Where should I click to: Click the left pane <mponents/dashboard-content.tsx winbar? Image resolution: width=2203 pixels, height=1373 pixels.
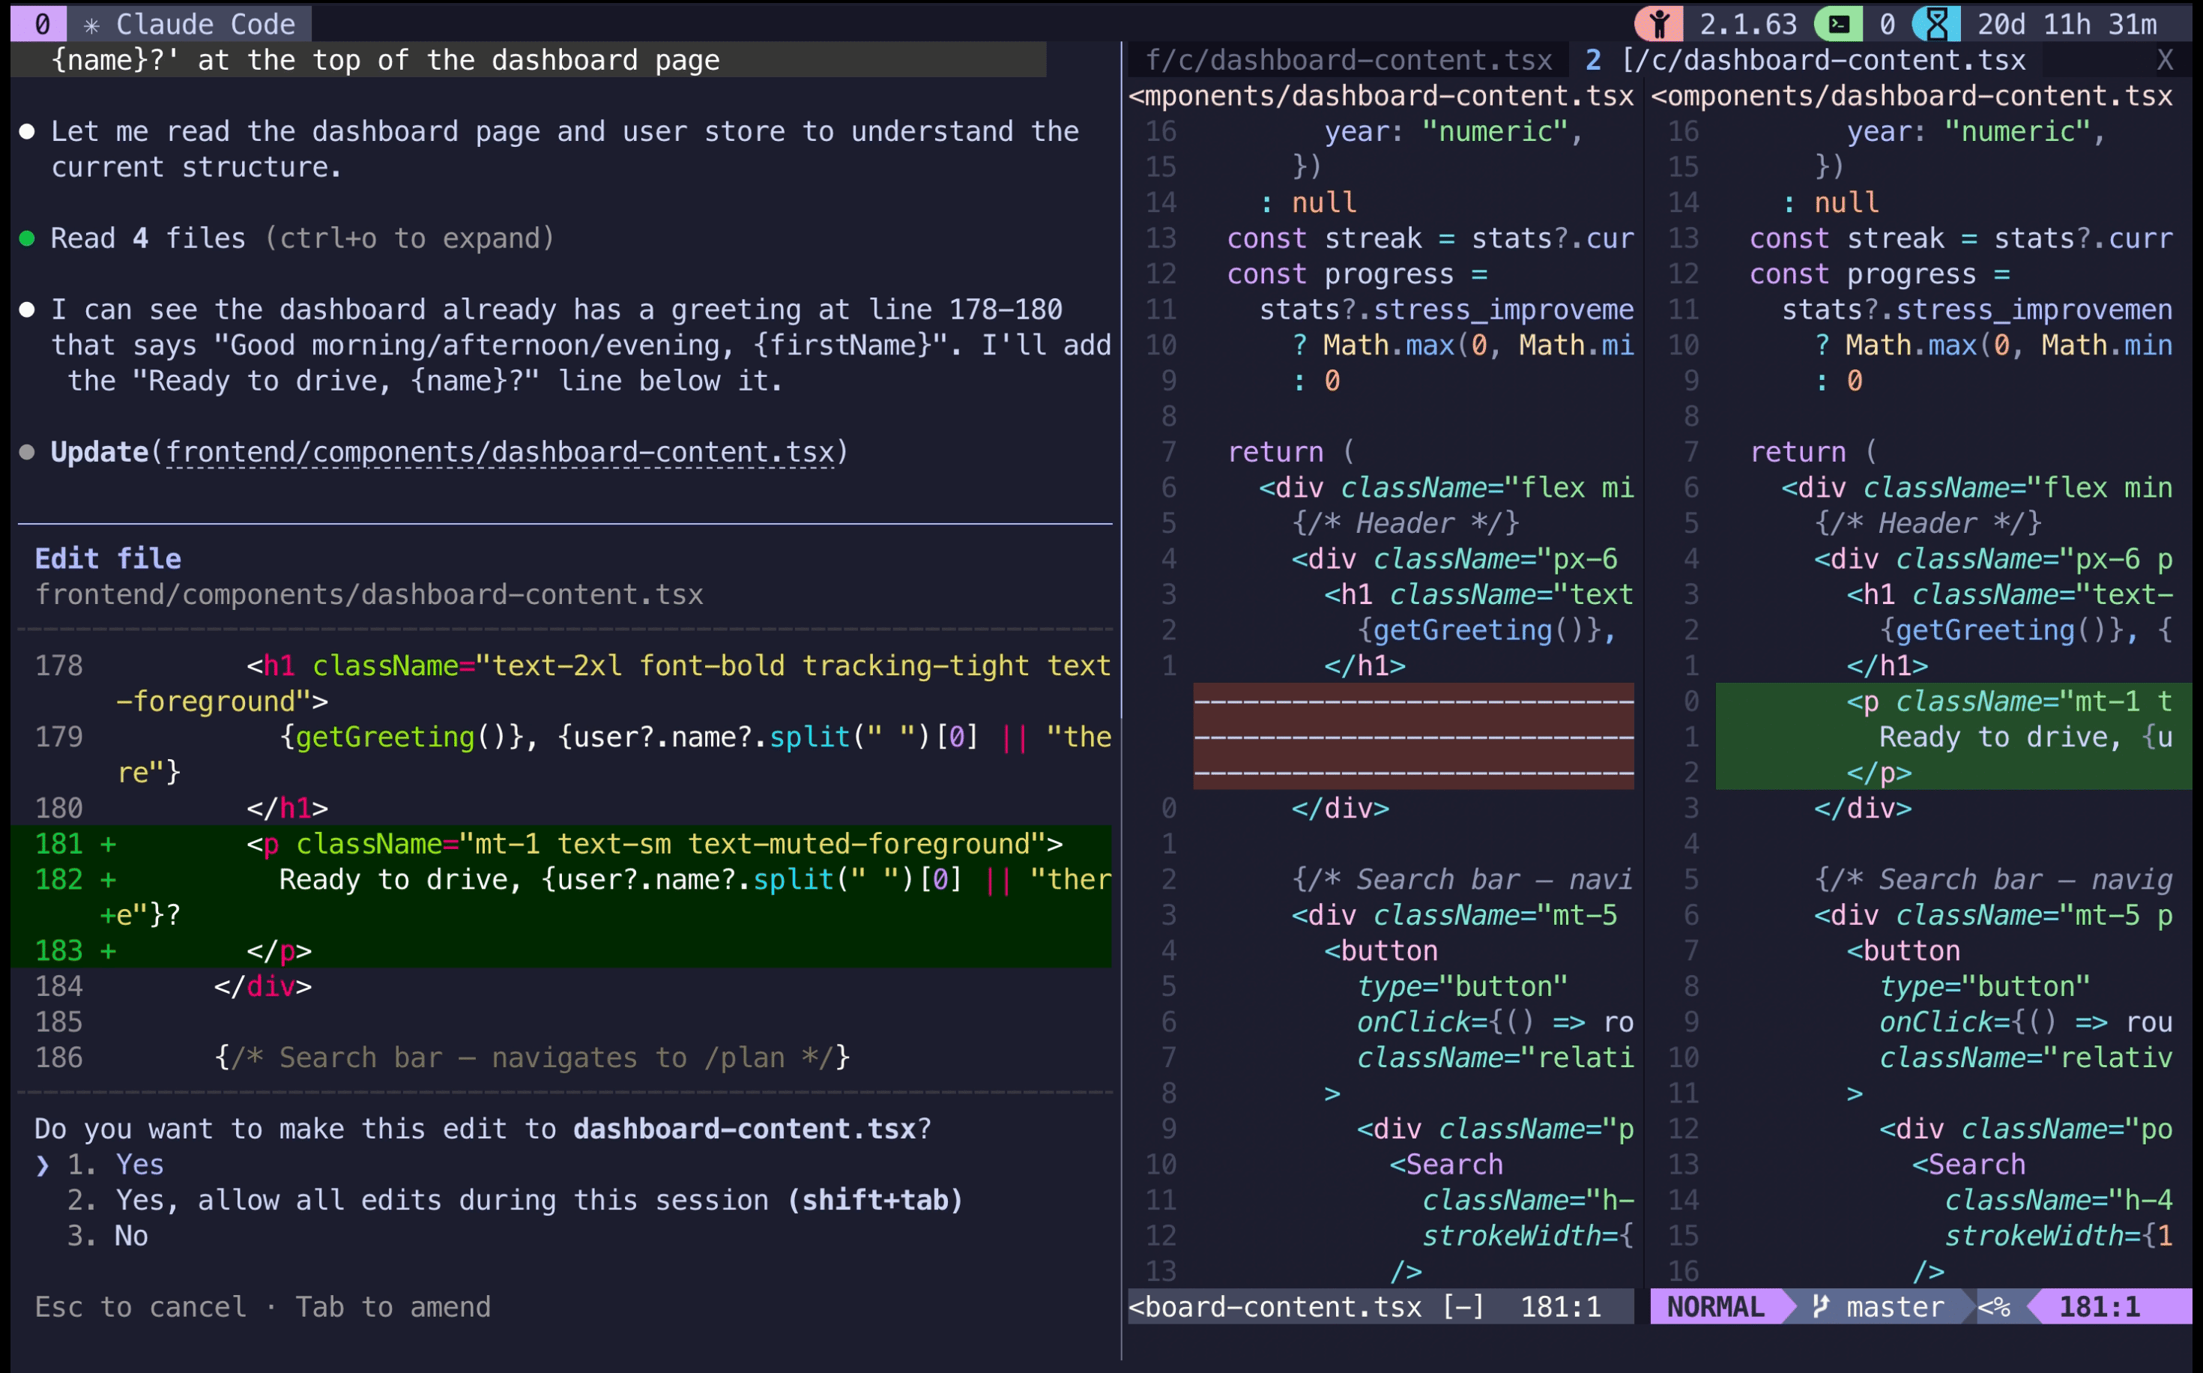[x=1380, y=95]
